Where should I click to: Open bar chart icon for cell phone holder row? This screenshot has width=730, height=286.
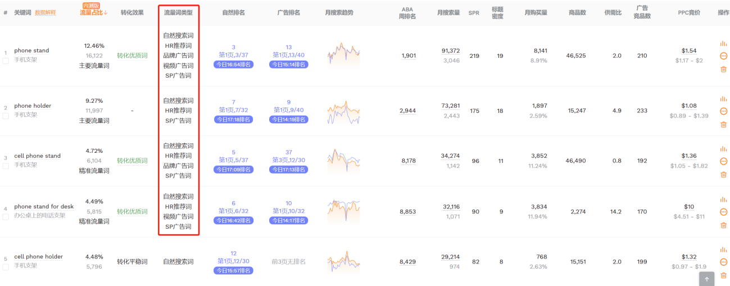(723, 249)
